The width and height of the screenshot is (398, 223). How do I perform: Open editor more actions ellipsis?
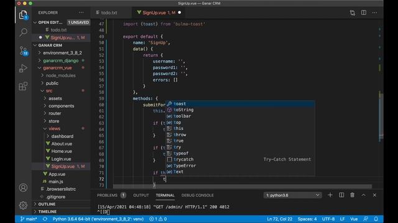tap(374, 12)
